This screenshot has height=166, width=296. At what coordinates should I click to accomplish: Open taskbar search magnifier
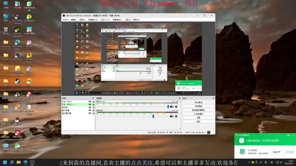[x=12, y=162]
